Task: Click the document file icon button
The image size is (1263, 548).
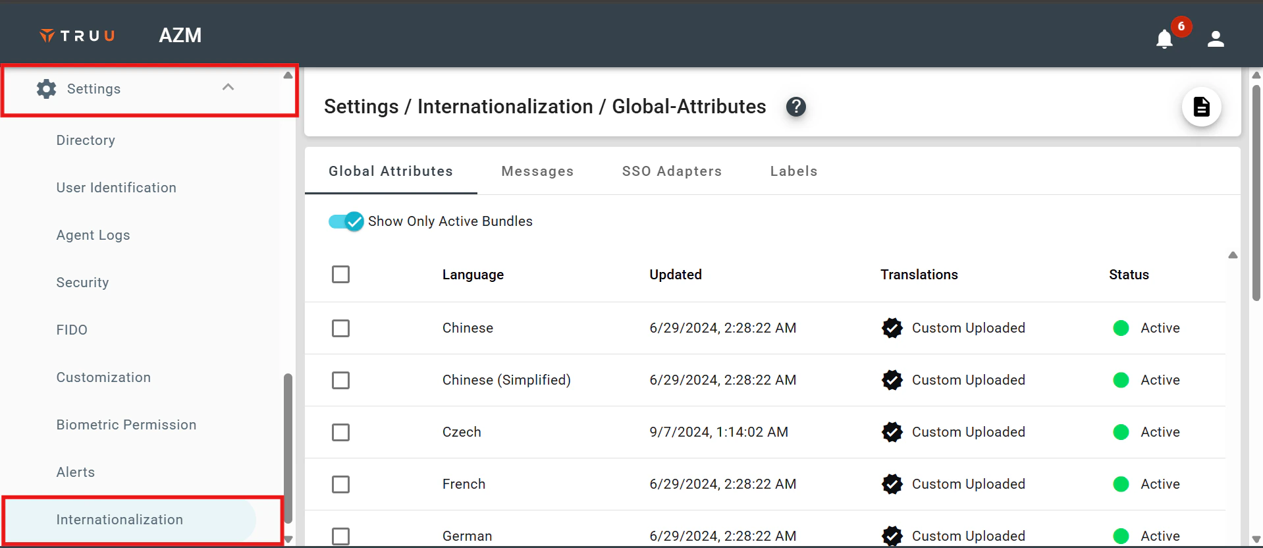Action: [1201, 107]
